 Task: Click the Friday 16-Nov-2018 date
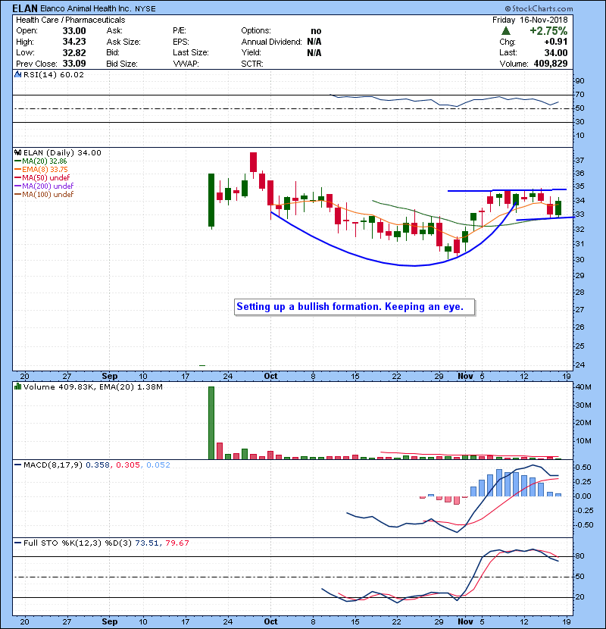[530, 20]
